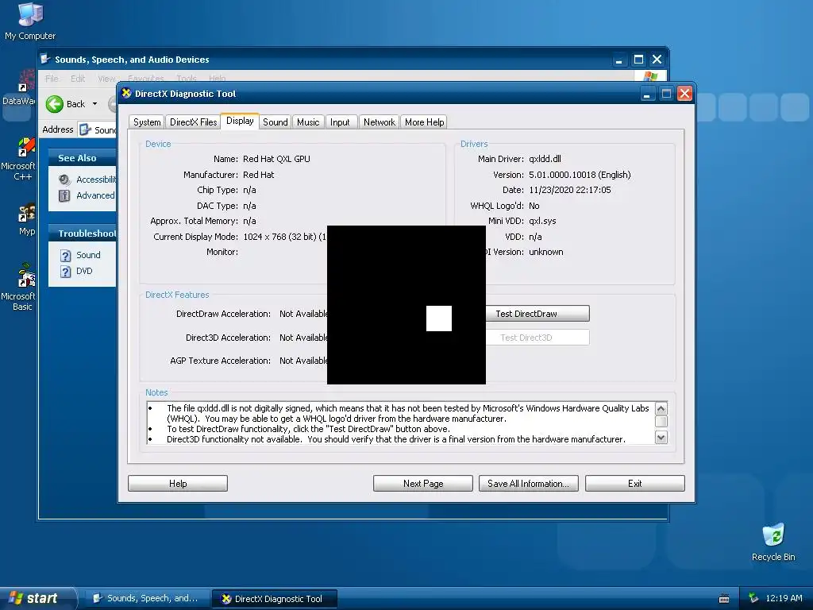Open the Recycle Bin desktop icon

773,542
